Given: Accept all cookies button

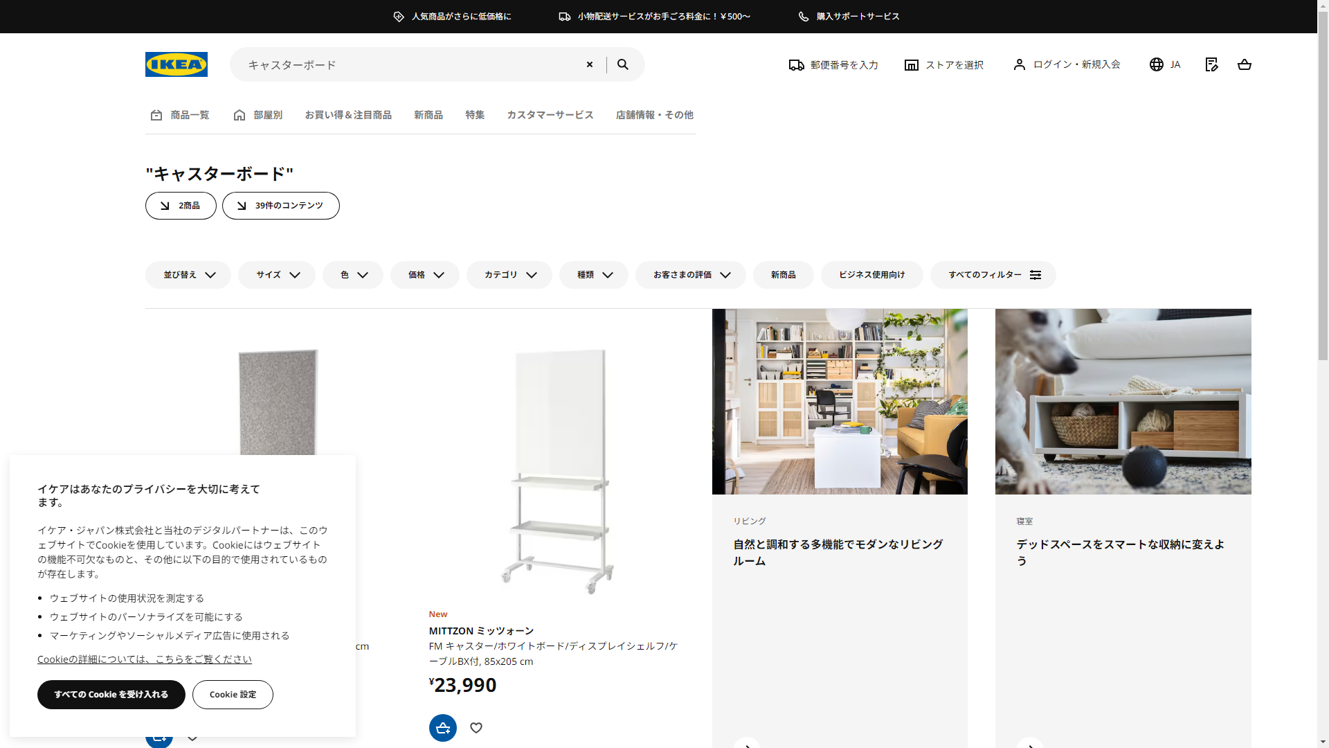Looking at the screenshot, I should click(x=111, y=695).
